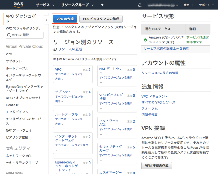This screenshot has height=174, width=218.
Task: Collapse the sidebar with the arrow handle
Action: point(46,20)
